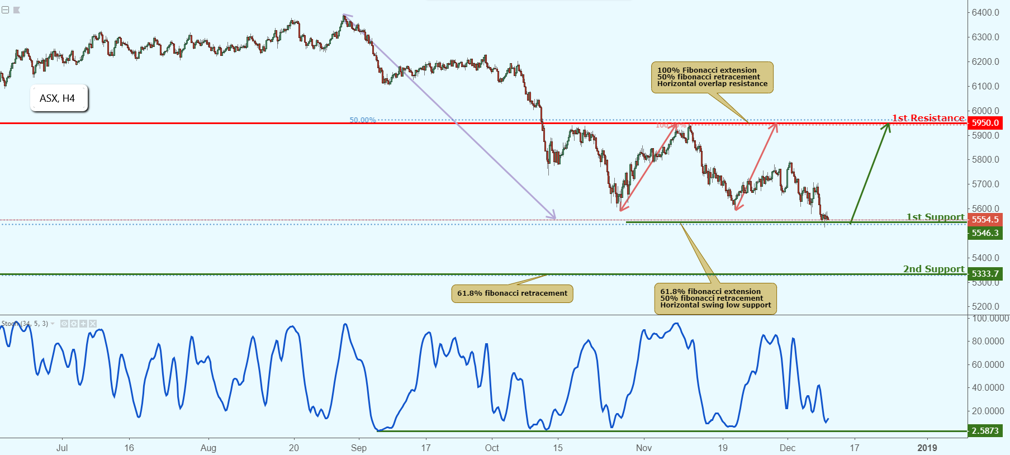Select the Stoch (34, 5, 3) indicator title
Image resolution: width=1010 pixels, height=455 pixels.
click(x=25, y=324)
